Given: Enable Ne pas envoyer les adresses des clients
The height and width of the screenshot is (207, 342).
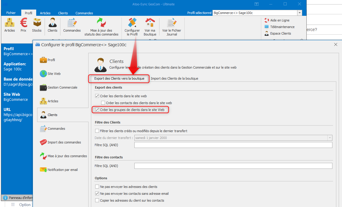Looking at the screenshot, I should (97, 186).
